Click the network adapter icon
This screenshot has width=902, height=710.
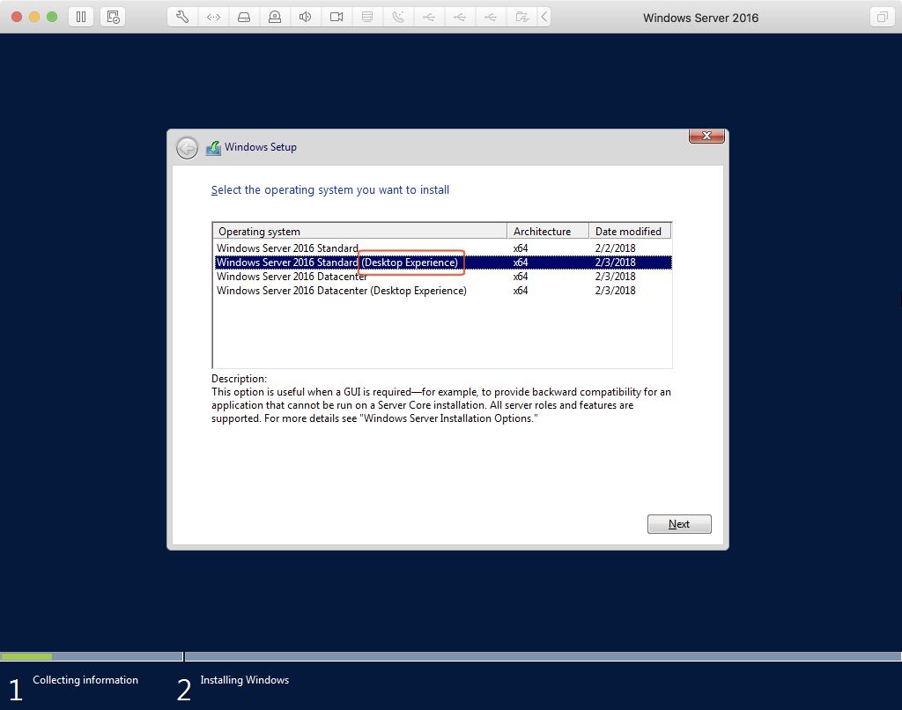click(x=213, y=17)
